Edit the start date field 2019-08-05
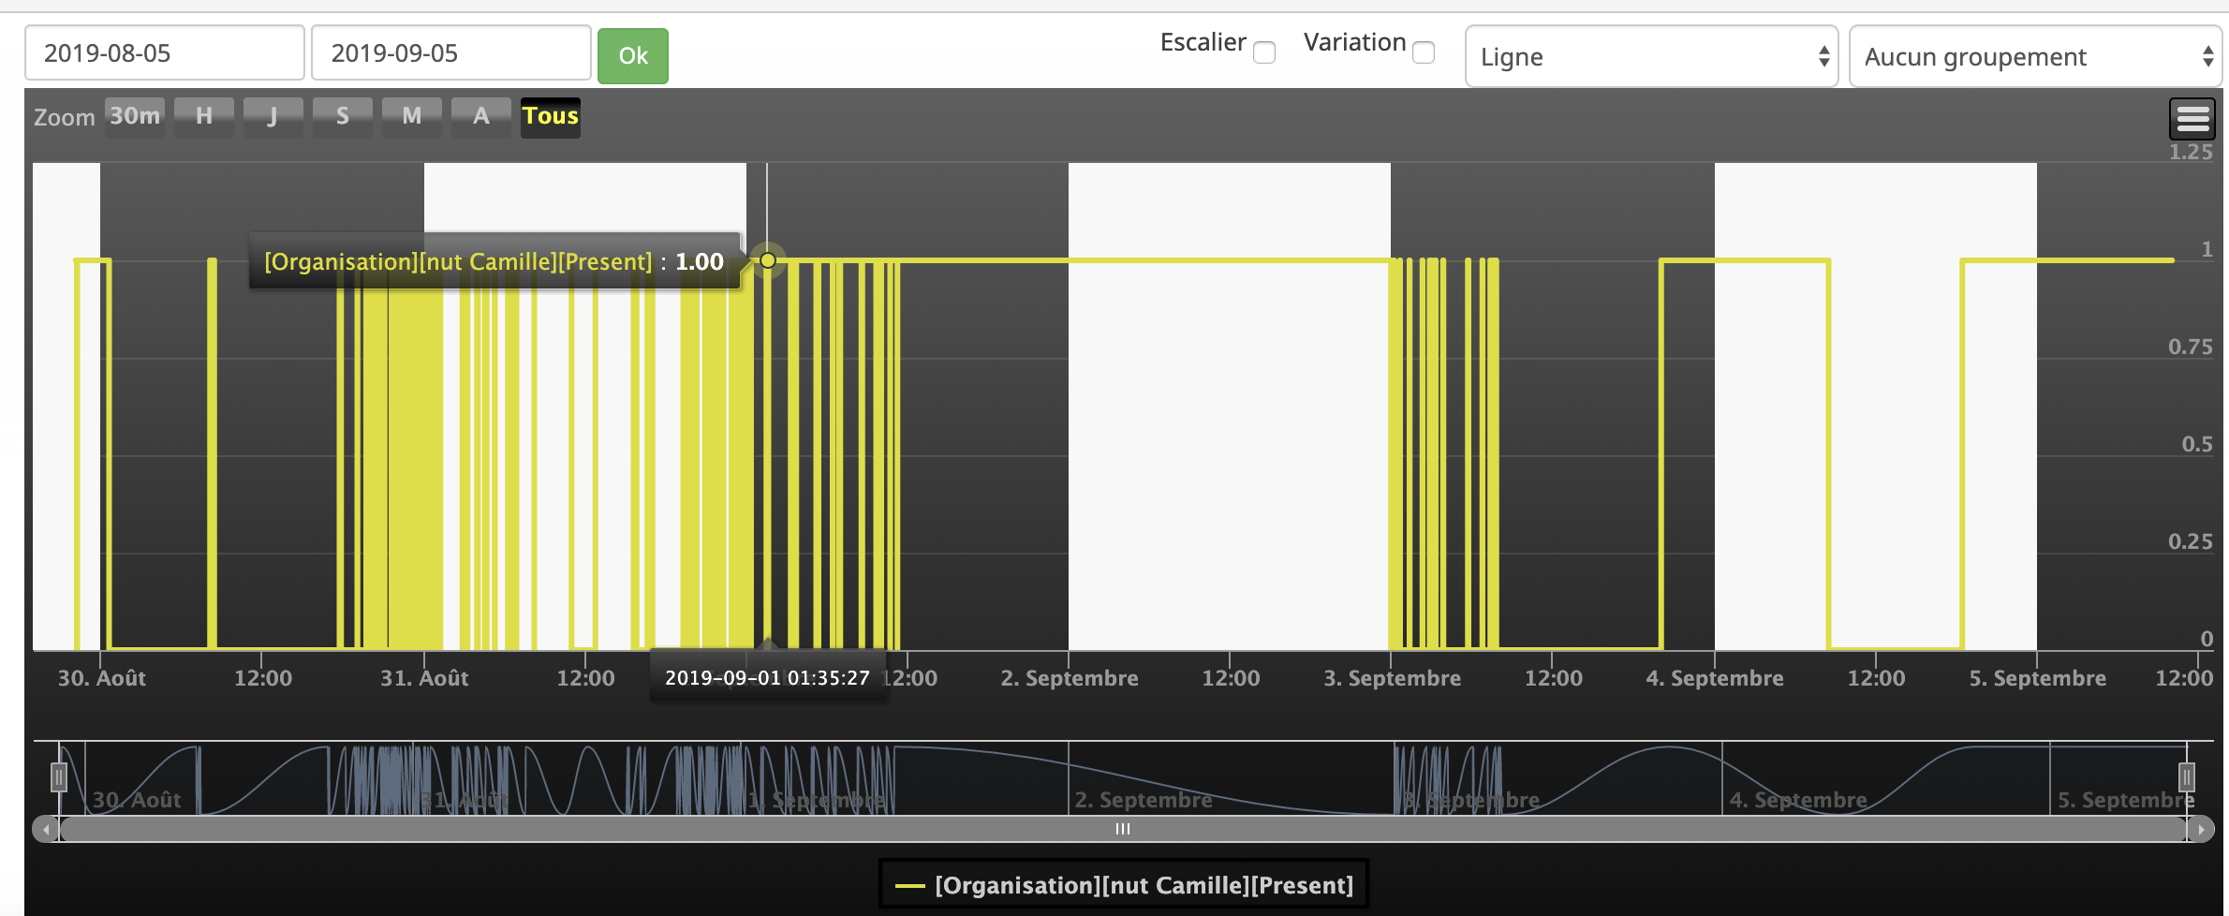This screenshot has width=2229, height=916. [x=165, y=53]
